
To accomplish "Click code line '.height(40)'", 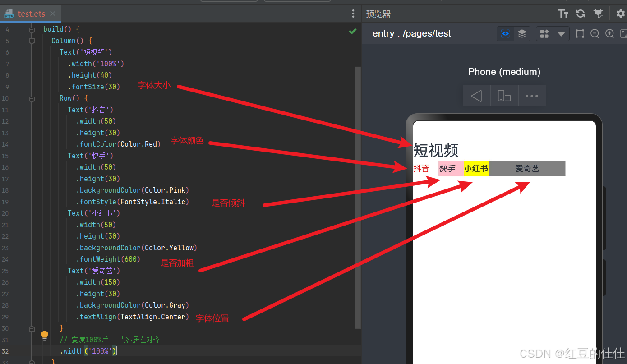I will 90,75.
